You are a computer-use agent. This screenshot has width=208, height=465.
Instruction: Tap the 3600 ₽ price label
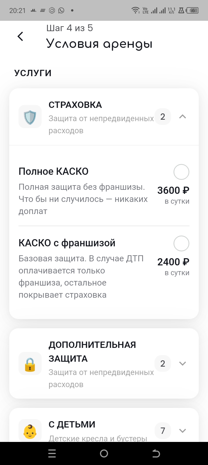point(173,190)
